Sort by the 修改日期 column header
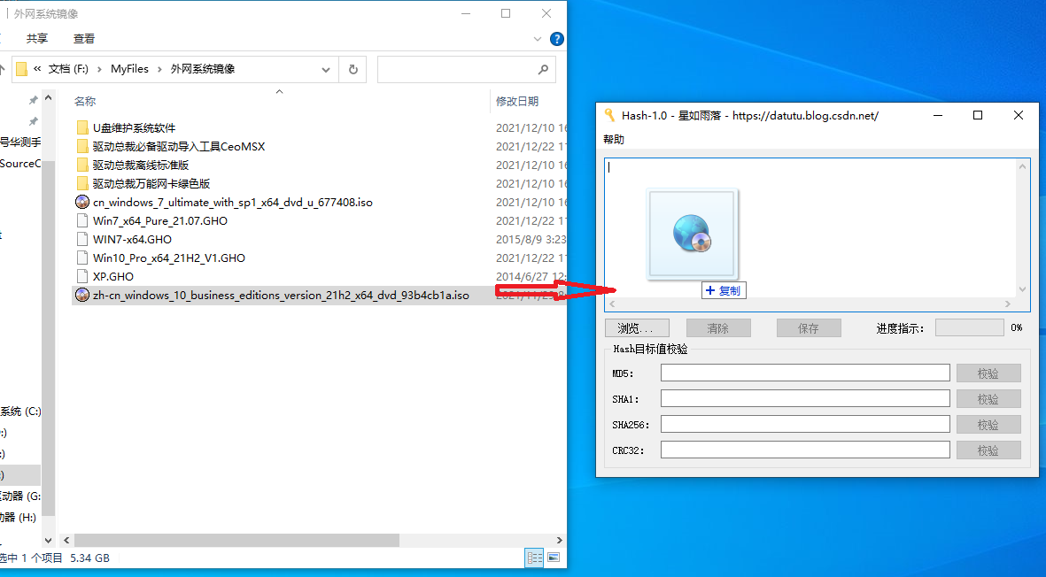The width and height of the screenshot is (1046, 577). (517, 101)
